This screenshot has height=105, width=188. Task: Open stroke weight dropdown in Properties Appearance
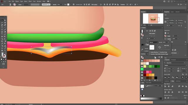click(178, 36)
